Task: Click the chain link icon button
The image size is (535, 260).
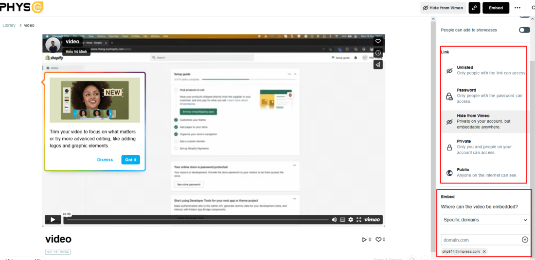Action: point(474,7)
